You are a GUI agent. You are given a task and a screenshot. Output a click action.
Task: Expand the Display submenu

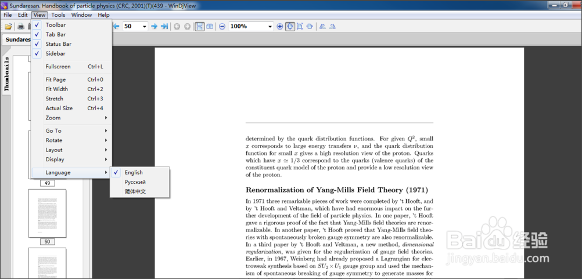(71, 160)
